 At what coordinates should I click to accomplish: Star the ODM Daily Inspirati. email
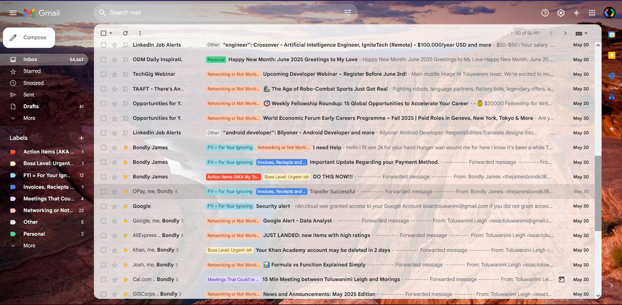[x=115, y=60]
